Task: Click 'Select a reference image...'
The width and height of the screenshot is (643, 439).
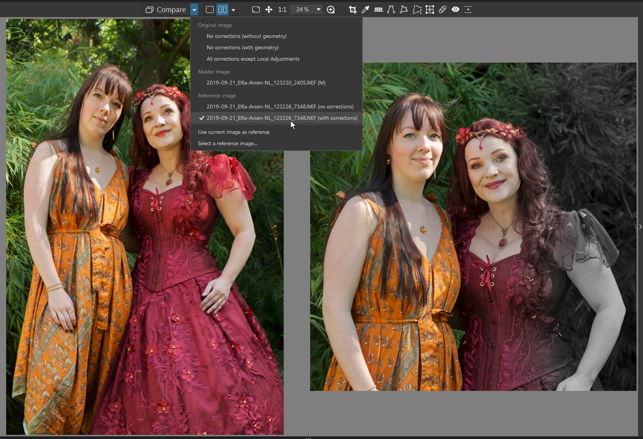Action: (x=227, y=143)
